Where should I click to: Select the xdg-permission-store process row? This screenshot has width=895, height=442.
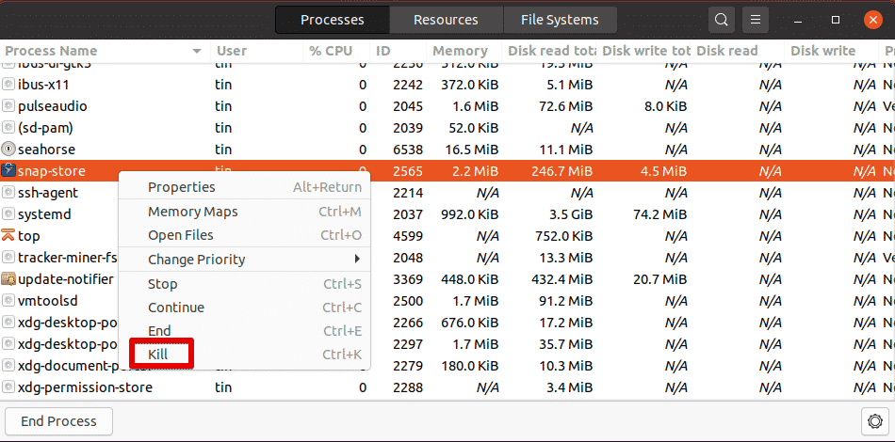pyautogui.click(x=85, y=387)
